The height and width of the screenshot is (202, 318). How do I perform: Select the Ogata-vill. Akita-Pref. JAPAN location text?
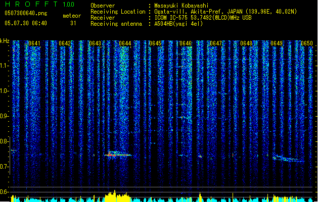(x=225, y=12)
